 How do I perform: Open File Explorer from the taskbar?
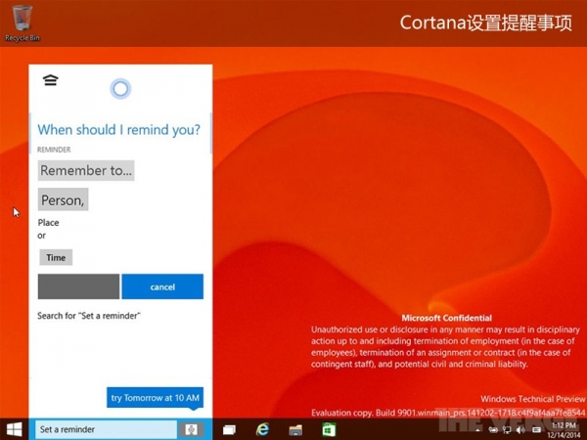tap(294, 429)
